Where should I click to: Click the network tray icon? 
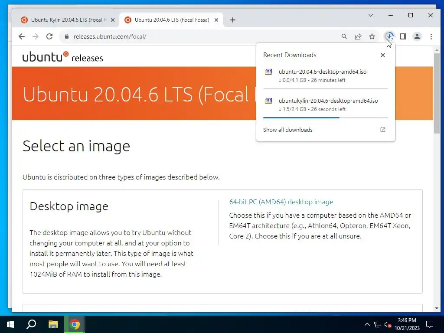[378, 324]
